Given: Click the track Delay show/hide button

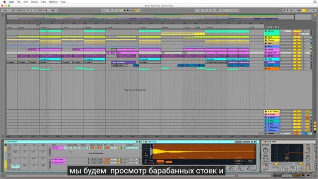Looking at the screenshot, I should coord(315,132).
